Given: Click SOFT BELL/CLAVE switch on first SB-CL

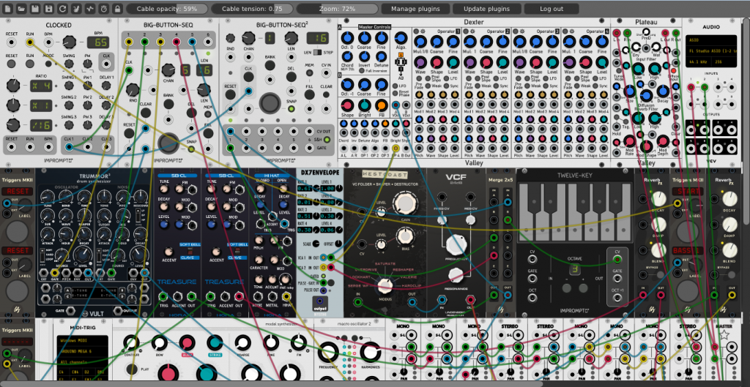Looking at the screenshot, I should coord(189,252).
